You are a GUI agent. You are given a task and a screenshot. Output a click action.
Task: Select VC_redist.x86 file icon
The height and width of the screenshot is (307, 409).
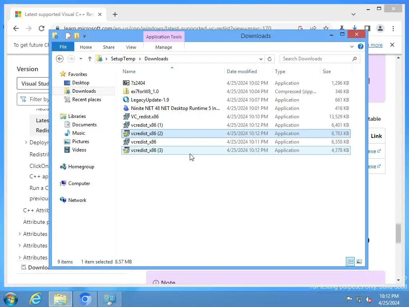pyautogui.click(x=126, y=116)
